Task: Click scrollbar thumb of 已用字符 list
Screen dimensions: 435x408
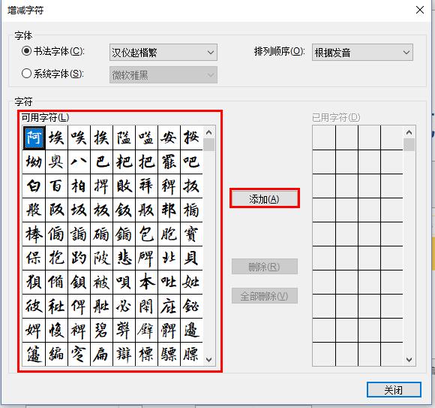Action: point(409,144)
